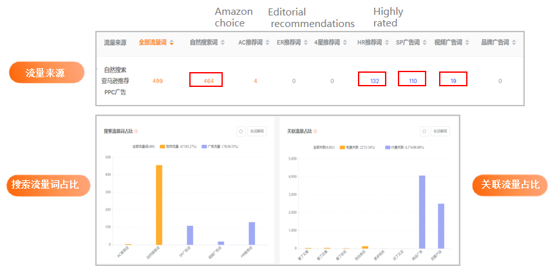Sort by 全部流量词 column arrows

point(172,42)
